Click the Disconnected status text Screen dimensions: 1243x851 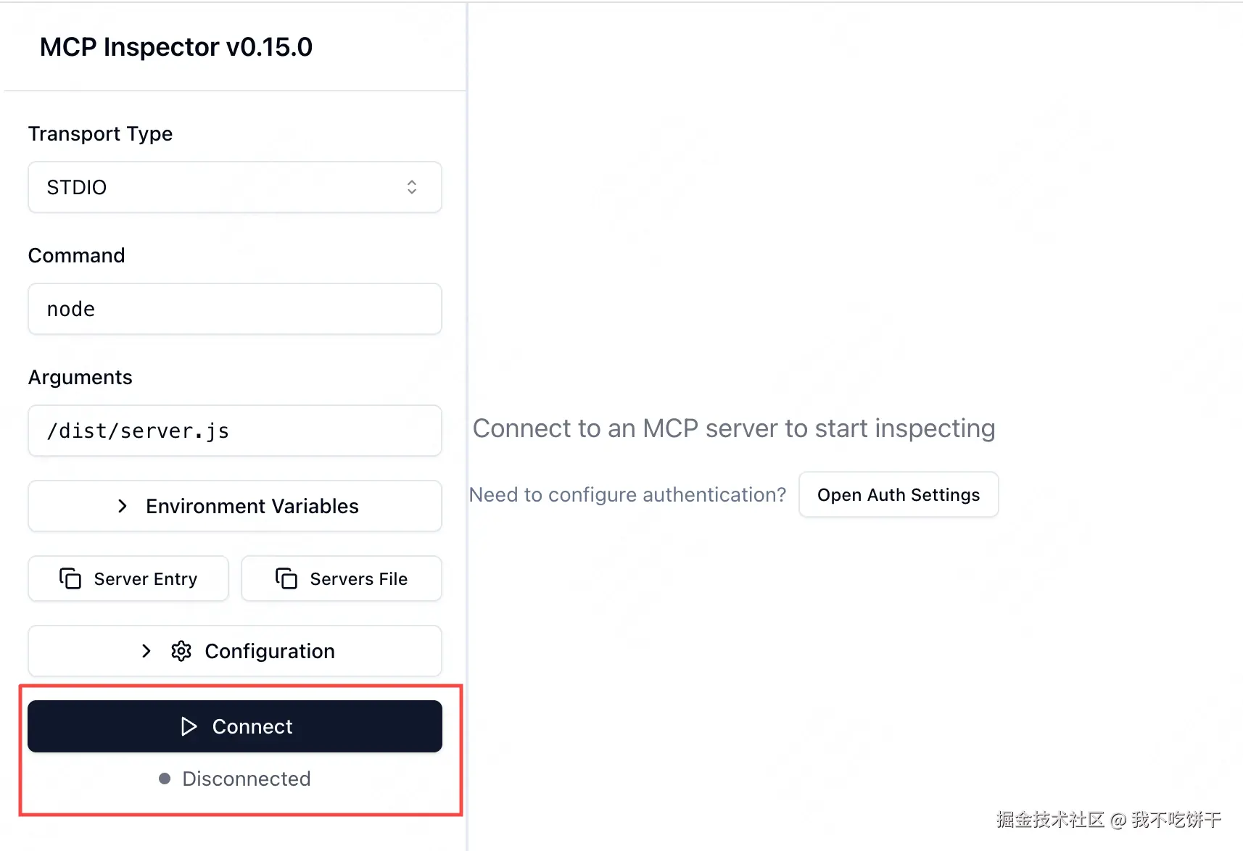[247, 779]
